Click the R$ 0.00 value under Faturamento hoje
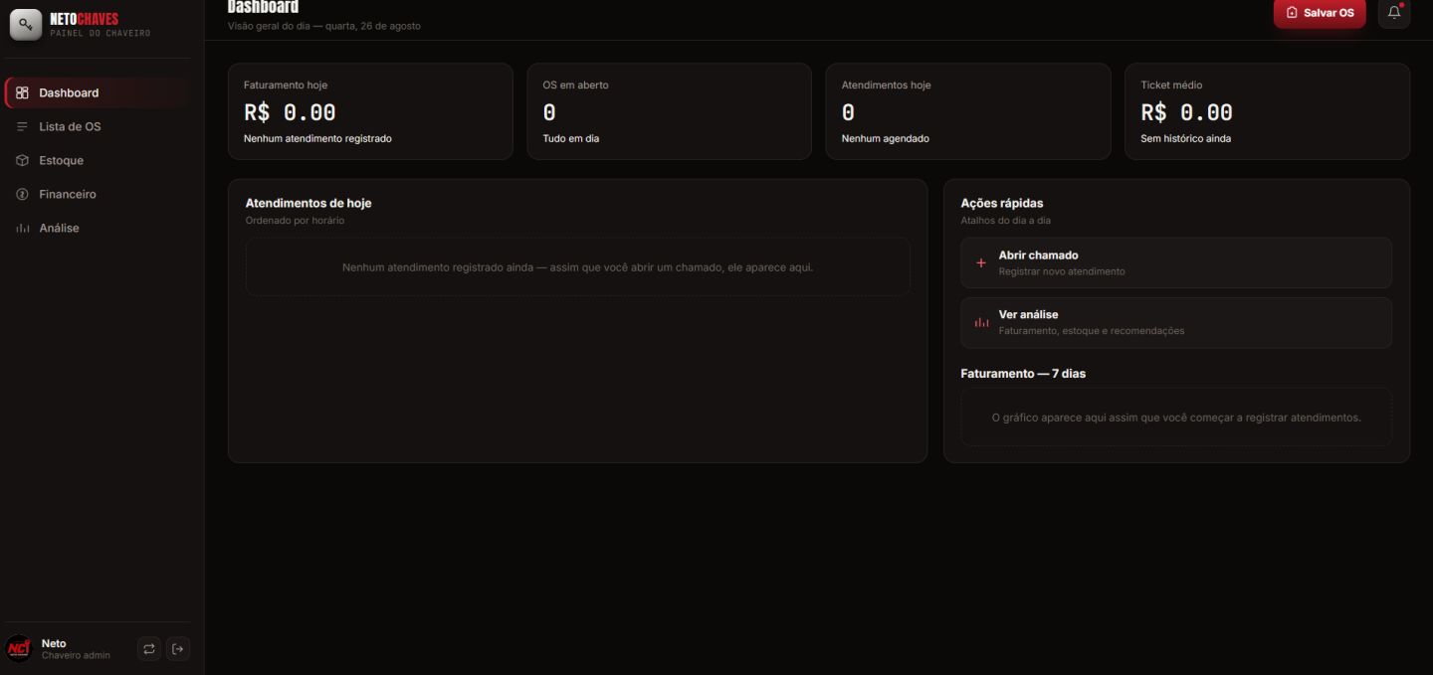The height and width of the screenshot is (675, 1433). (290, 112)
